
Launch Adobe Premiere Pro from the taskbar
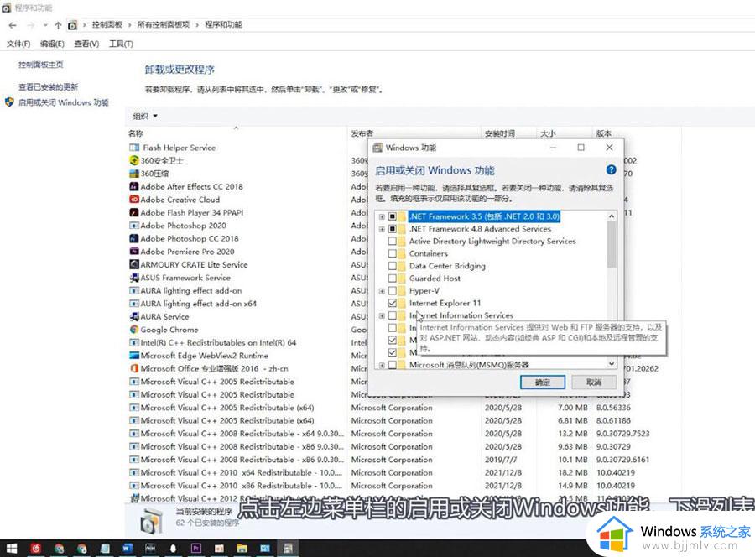tap(195, 549)
